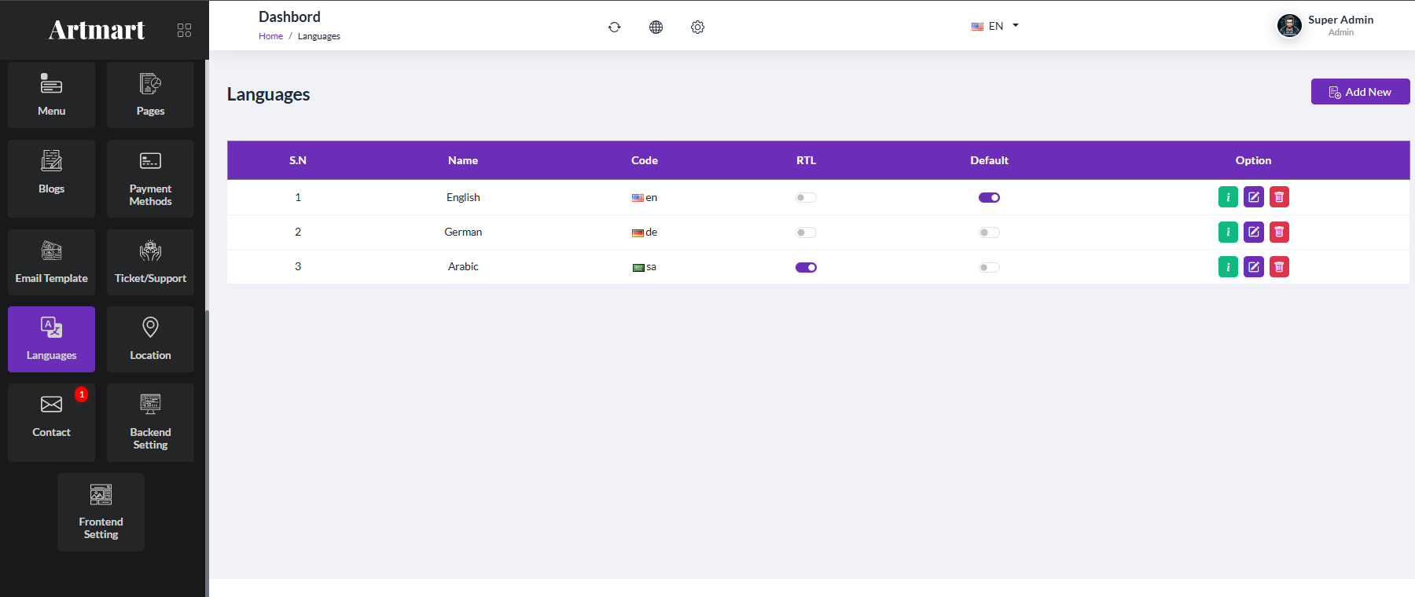The width and height of the screenshot is (1415, 597).
Task: Open the Ticket/Support sidebar tile
Action: click(150, 262)
